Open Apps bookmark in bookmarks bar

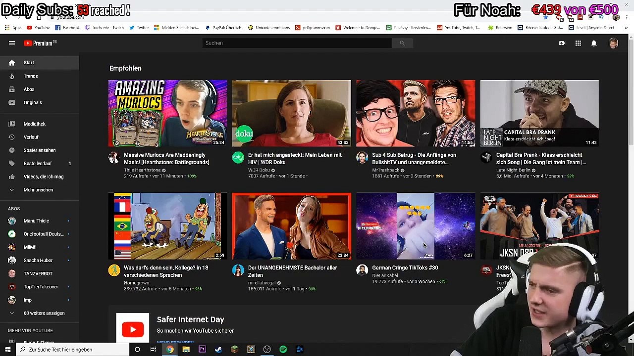13,28
